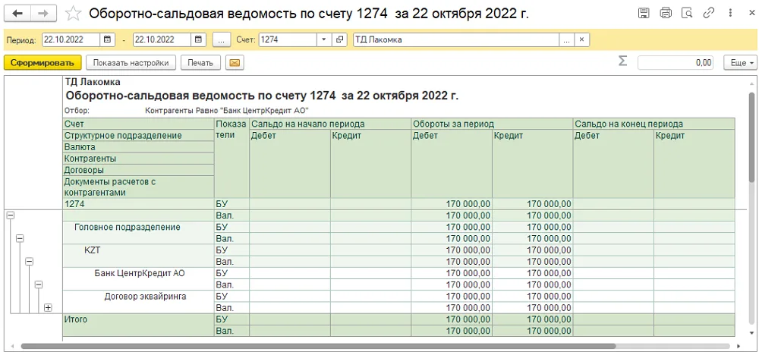Image resolution: width=759 pixels, height=352 pixels.
Task: Click Сальдо на конец периода header
Action: click(654, 124)
